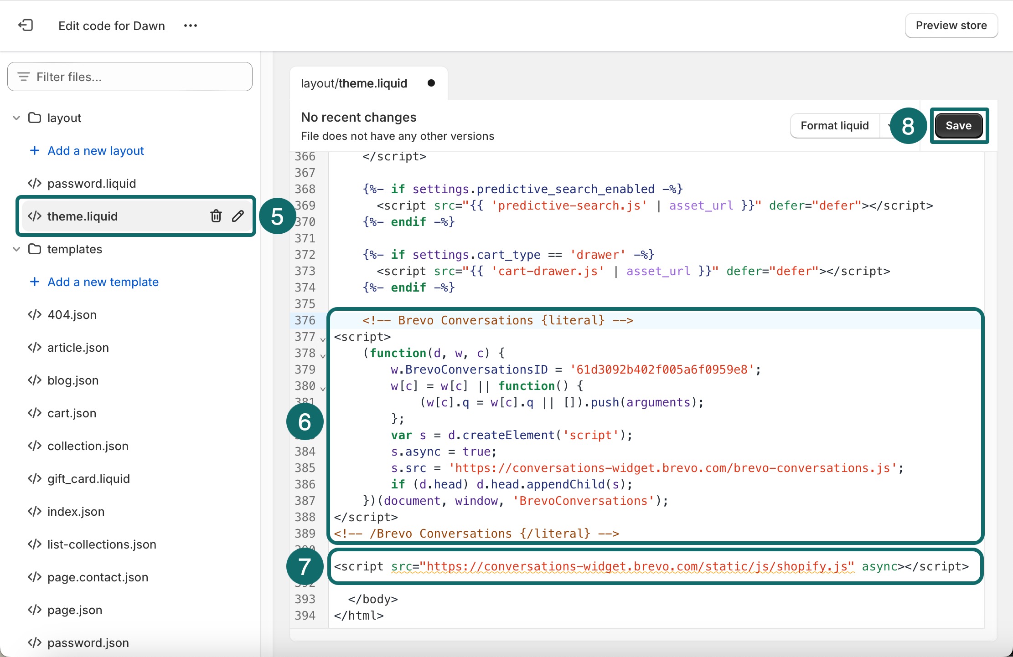Open password.liquid file
This screenshot has width=1013, height=657.
click(92, 184)
